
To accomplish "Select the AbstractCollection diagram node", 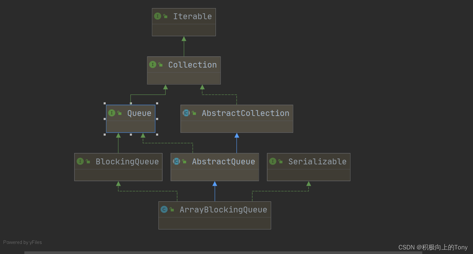I will pos(236,119).
